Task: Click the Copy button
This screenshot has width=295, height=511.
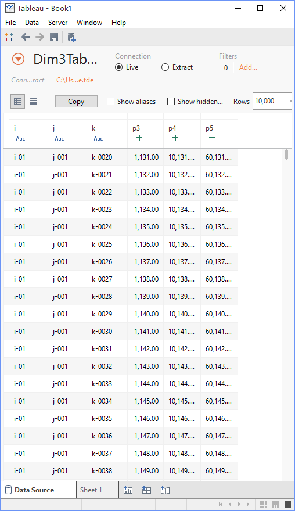Action: pyautogui.click(x=76, y=102)
